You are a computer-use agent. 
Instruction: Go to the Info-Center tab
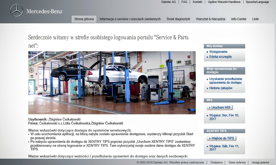[x=239, y=19]
